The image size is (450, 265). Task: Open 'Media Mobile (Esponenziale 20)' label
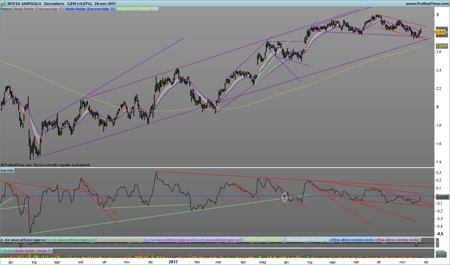point(90,9)
